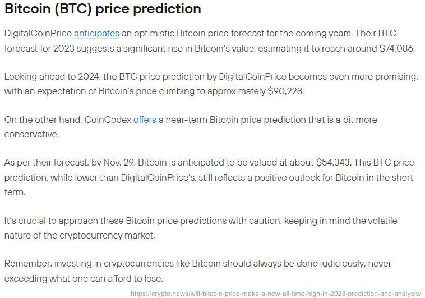Viewport: 425px width, 298px height.
Task: Click the $54,343 forecast amount
Action: click(x=334, y=162)
